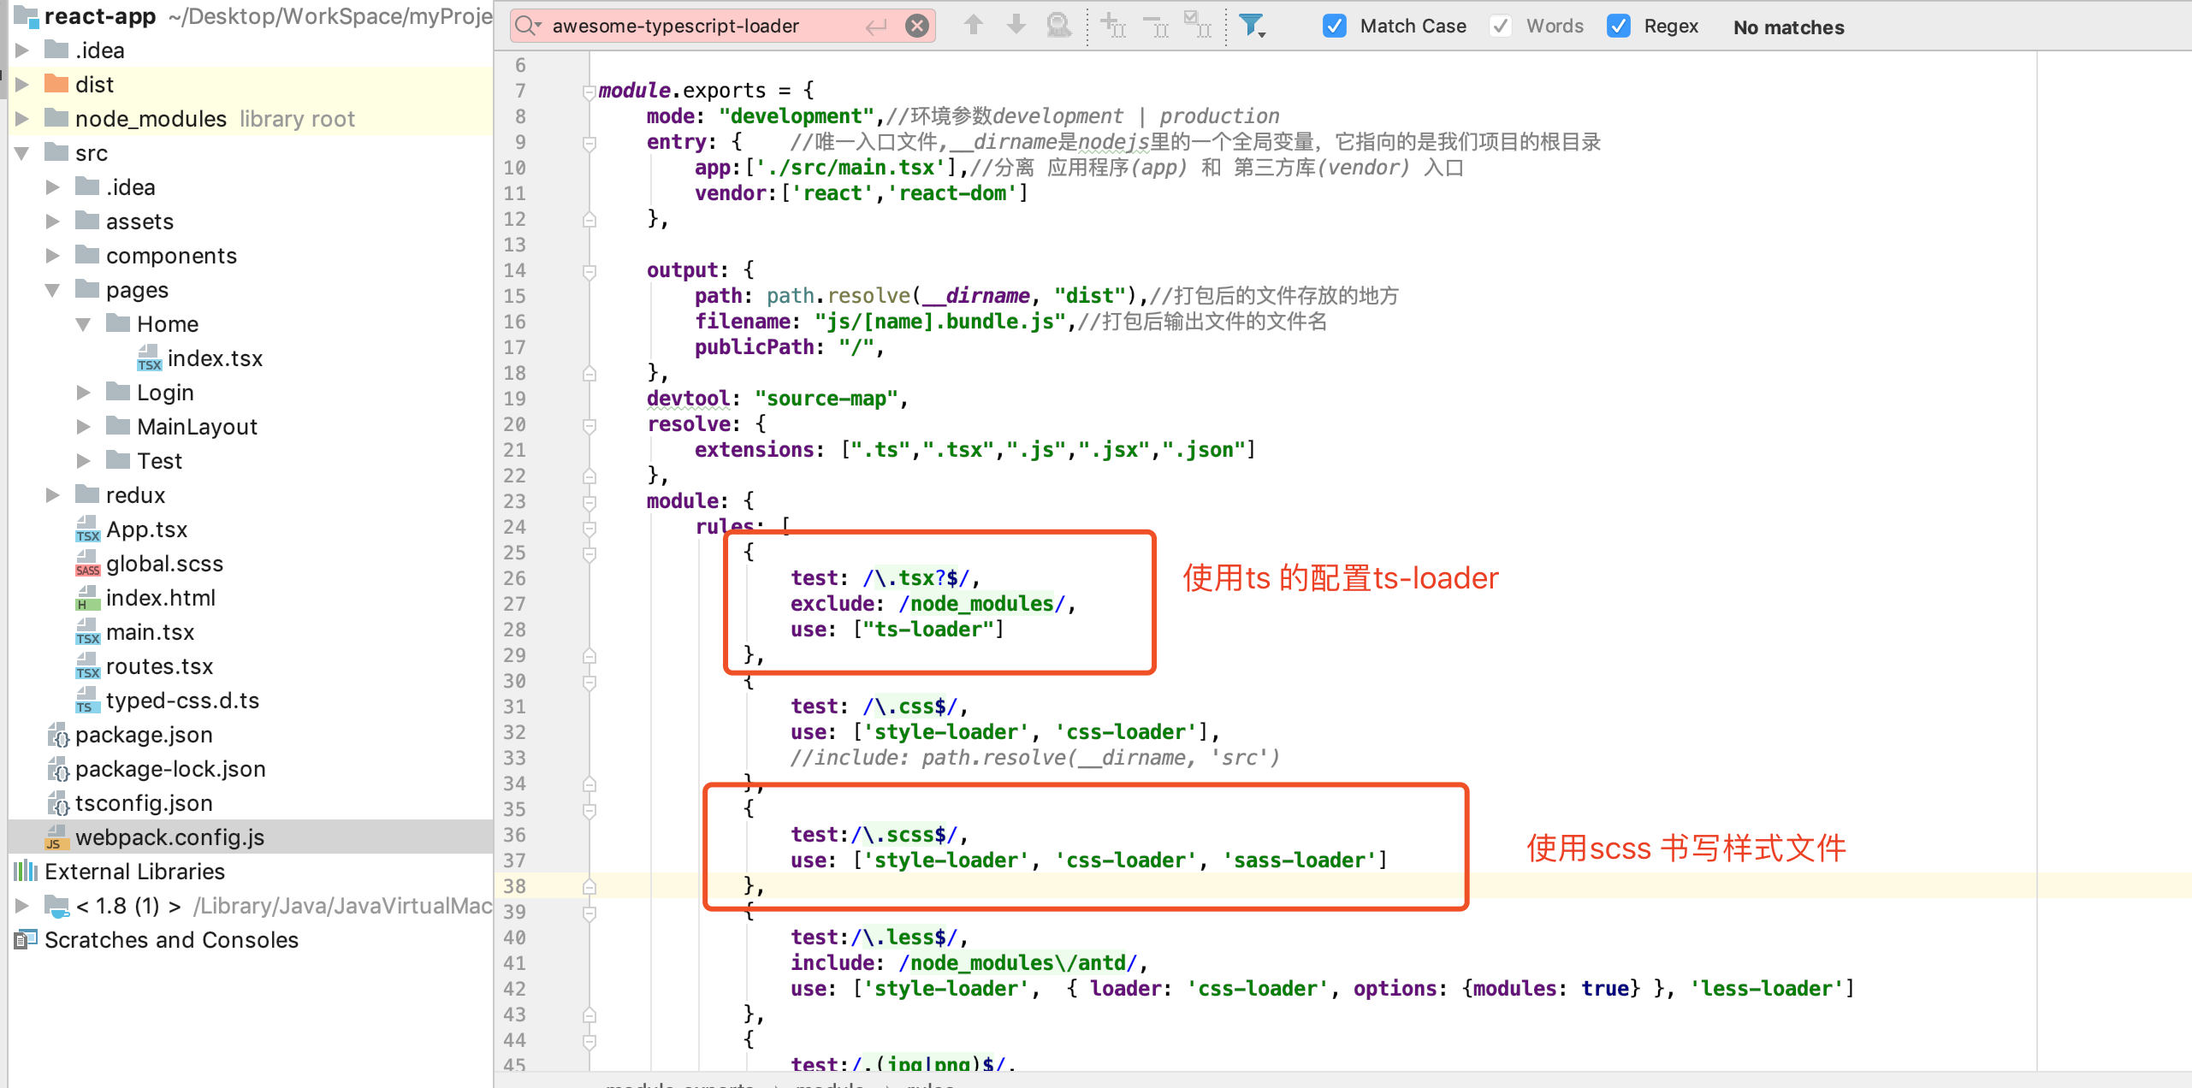Image resolution: width=2192 pixels, height=1088 pixels.
Task: Select the webpack.config.js file icon
Action: pos(56,837)
